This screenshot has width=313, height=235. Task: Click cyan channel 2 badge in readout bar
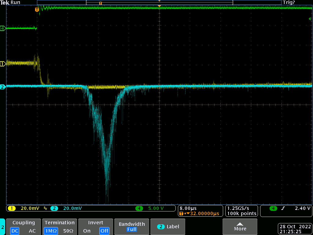pyautogui.click(x=54, y=208)
